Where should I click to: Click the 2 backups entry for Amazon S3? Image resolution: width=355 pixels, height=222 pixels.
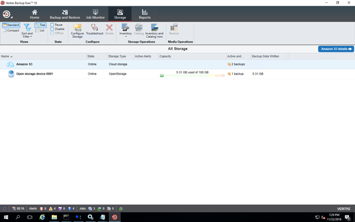tap(236, 64)
